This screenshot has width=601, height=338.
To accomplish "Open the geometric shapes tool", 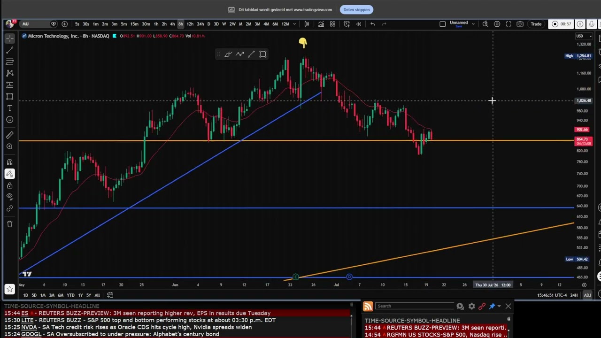I will coord(9,96).
